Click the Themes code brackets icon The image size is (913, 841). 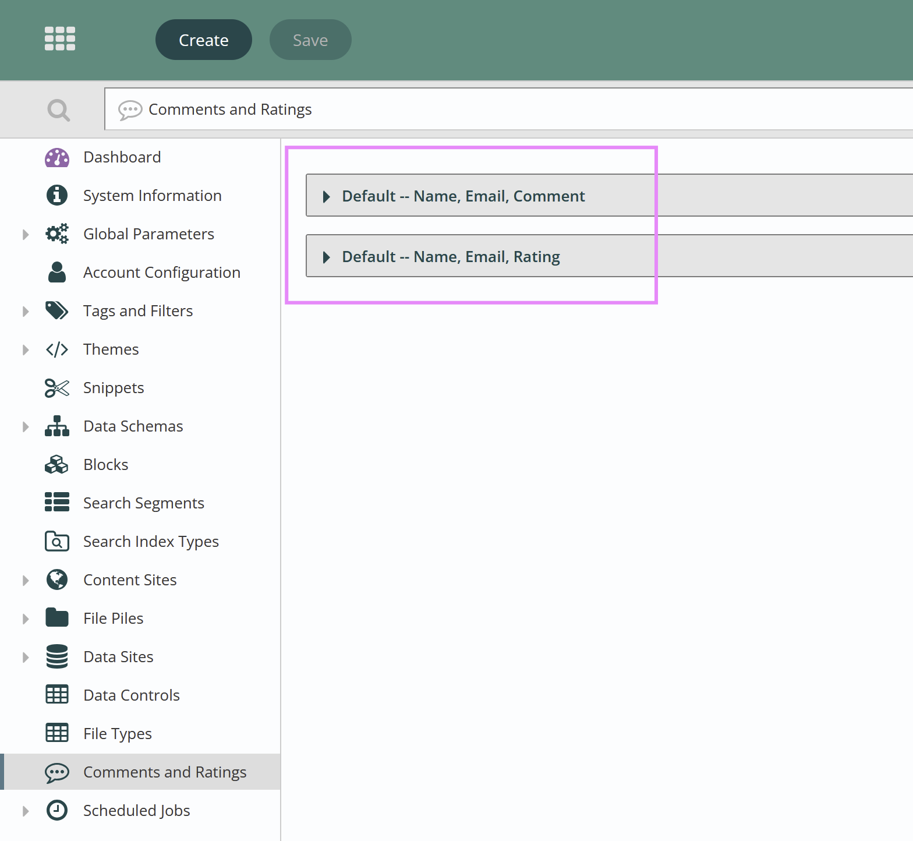[57, 349]
